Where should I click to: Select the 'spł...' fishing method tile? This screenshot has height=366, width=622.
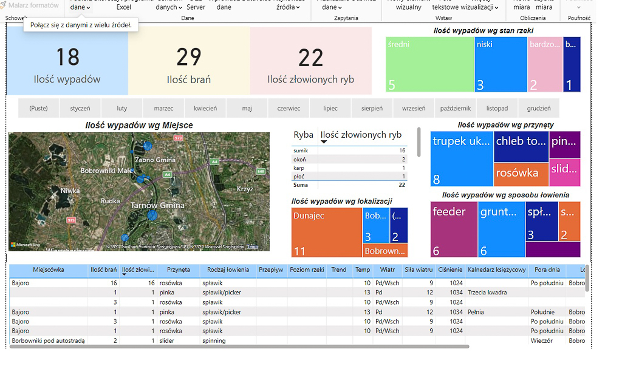click(541, 222)
